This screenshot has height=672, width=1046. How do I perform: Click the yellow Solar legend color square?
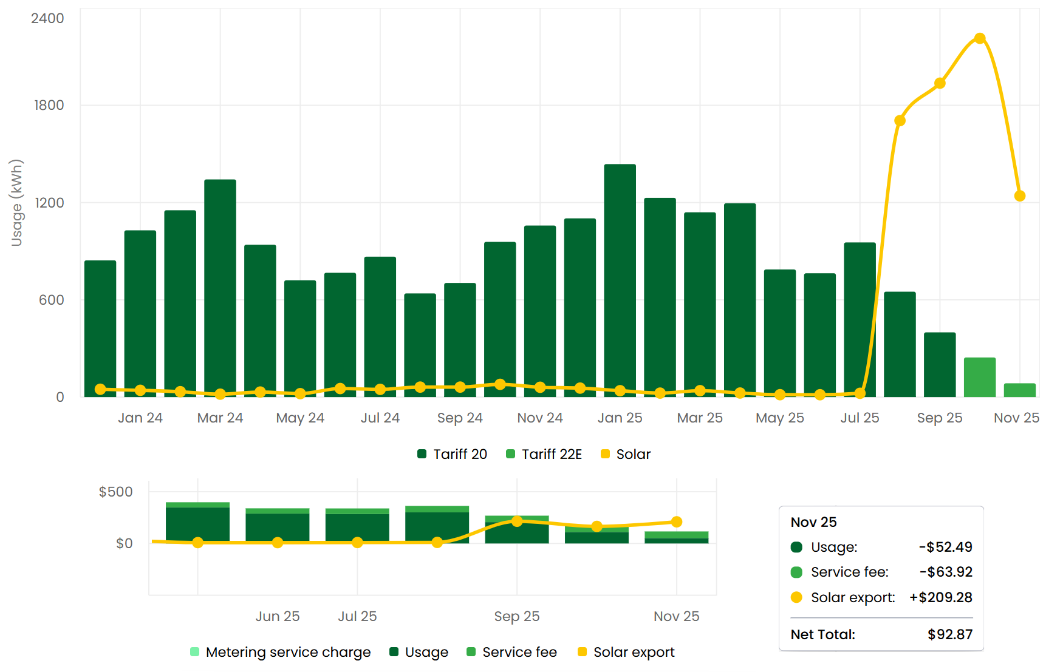click(x=605, y=454)
